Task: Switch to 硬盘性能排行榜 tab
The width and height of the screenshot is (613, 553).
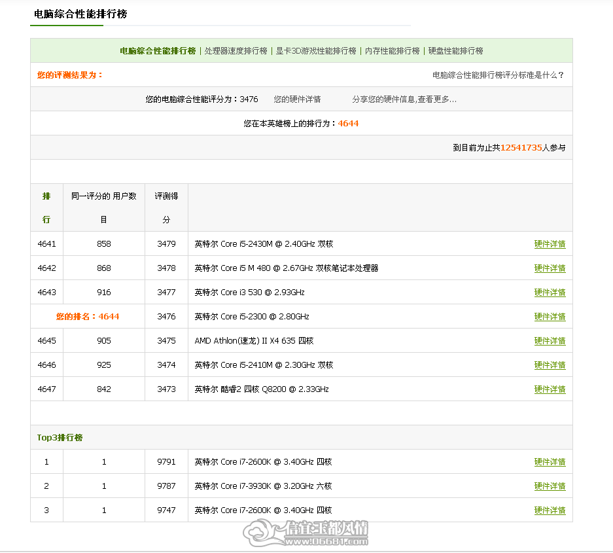Action: 455,51
